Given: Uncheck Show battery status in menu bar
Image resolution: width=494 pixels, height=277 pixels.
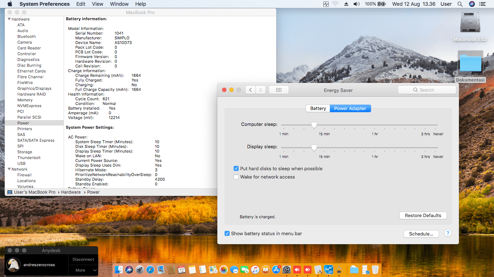Looking at the screenshot, I should [x=227, y=233].
